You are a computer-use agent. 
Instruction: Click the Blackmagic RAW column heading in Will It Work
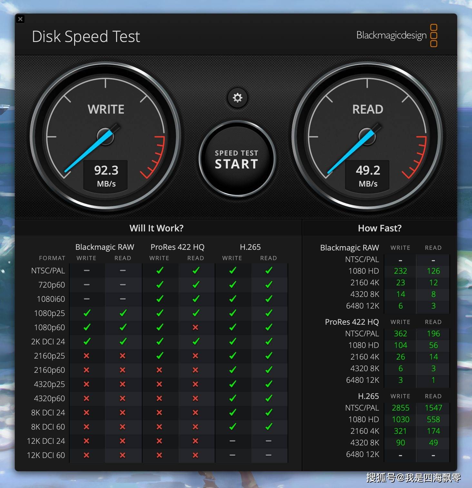click(x=104, y=247)
